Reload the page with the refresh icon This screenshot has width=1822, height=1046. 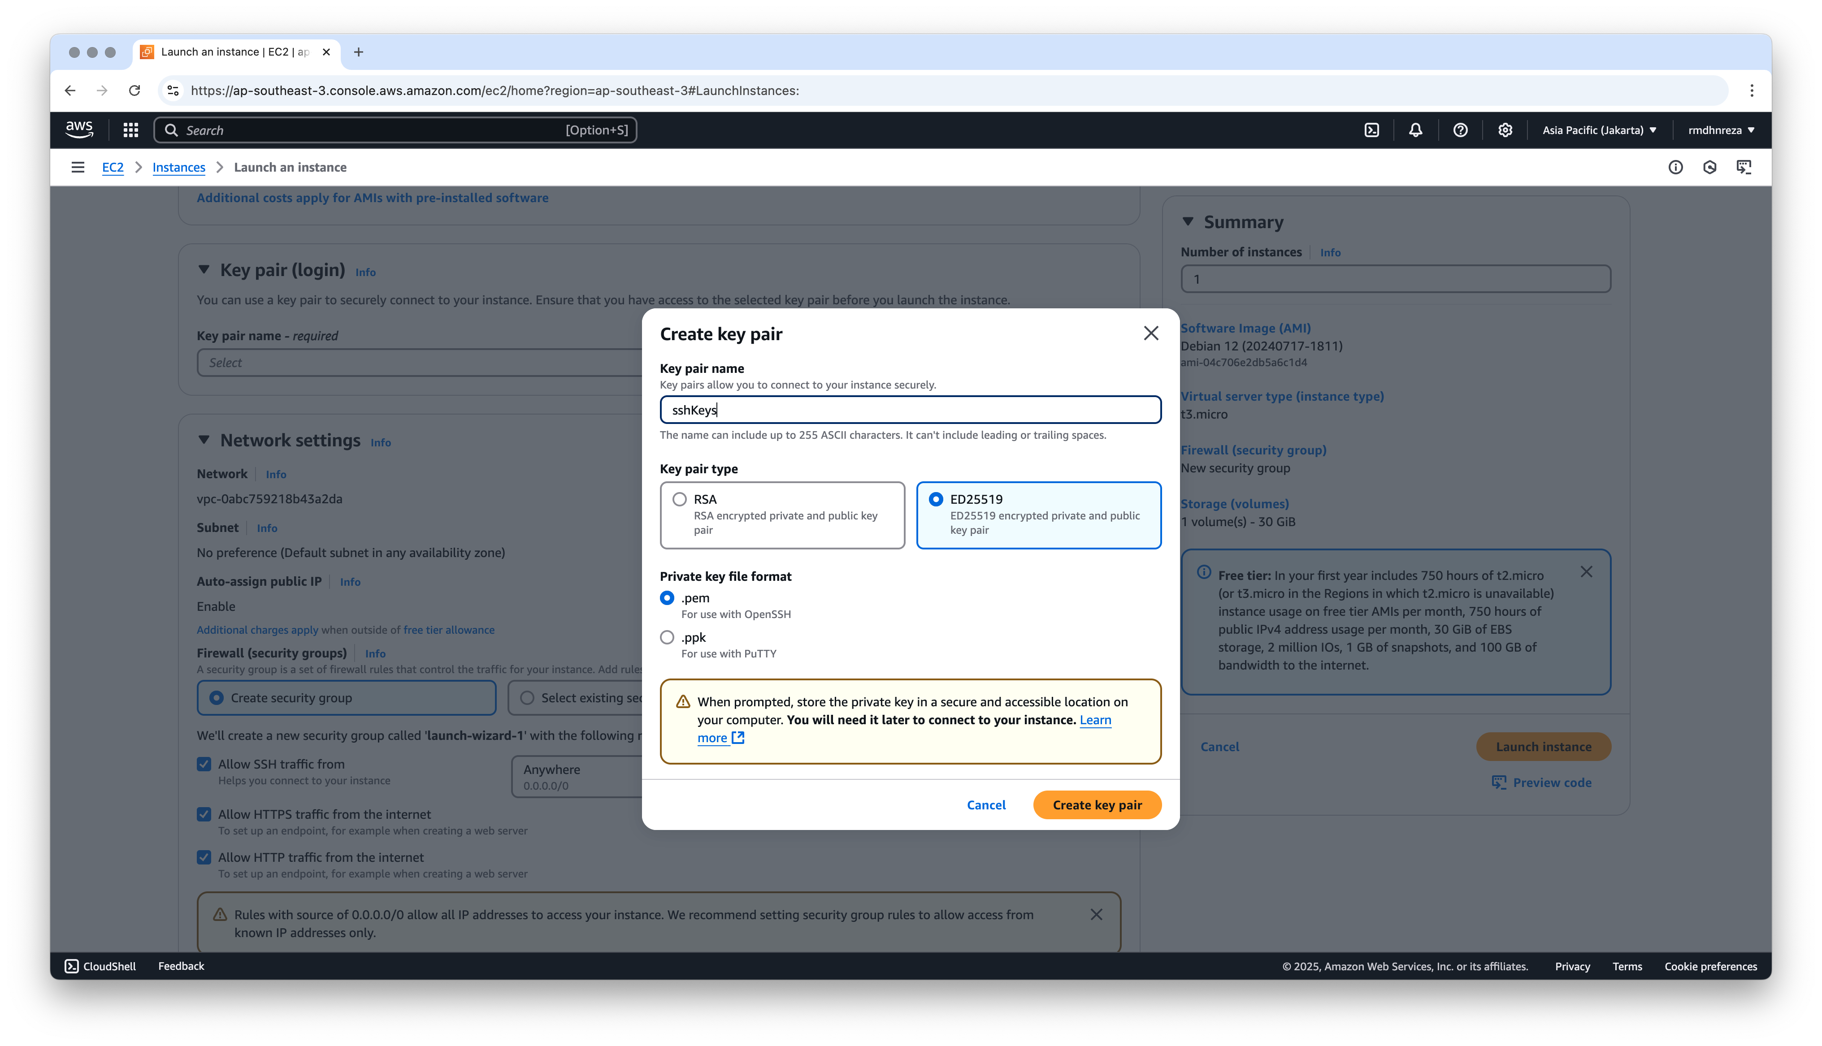(134, 91)
